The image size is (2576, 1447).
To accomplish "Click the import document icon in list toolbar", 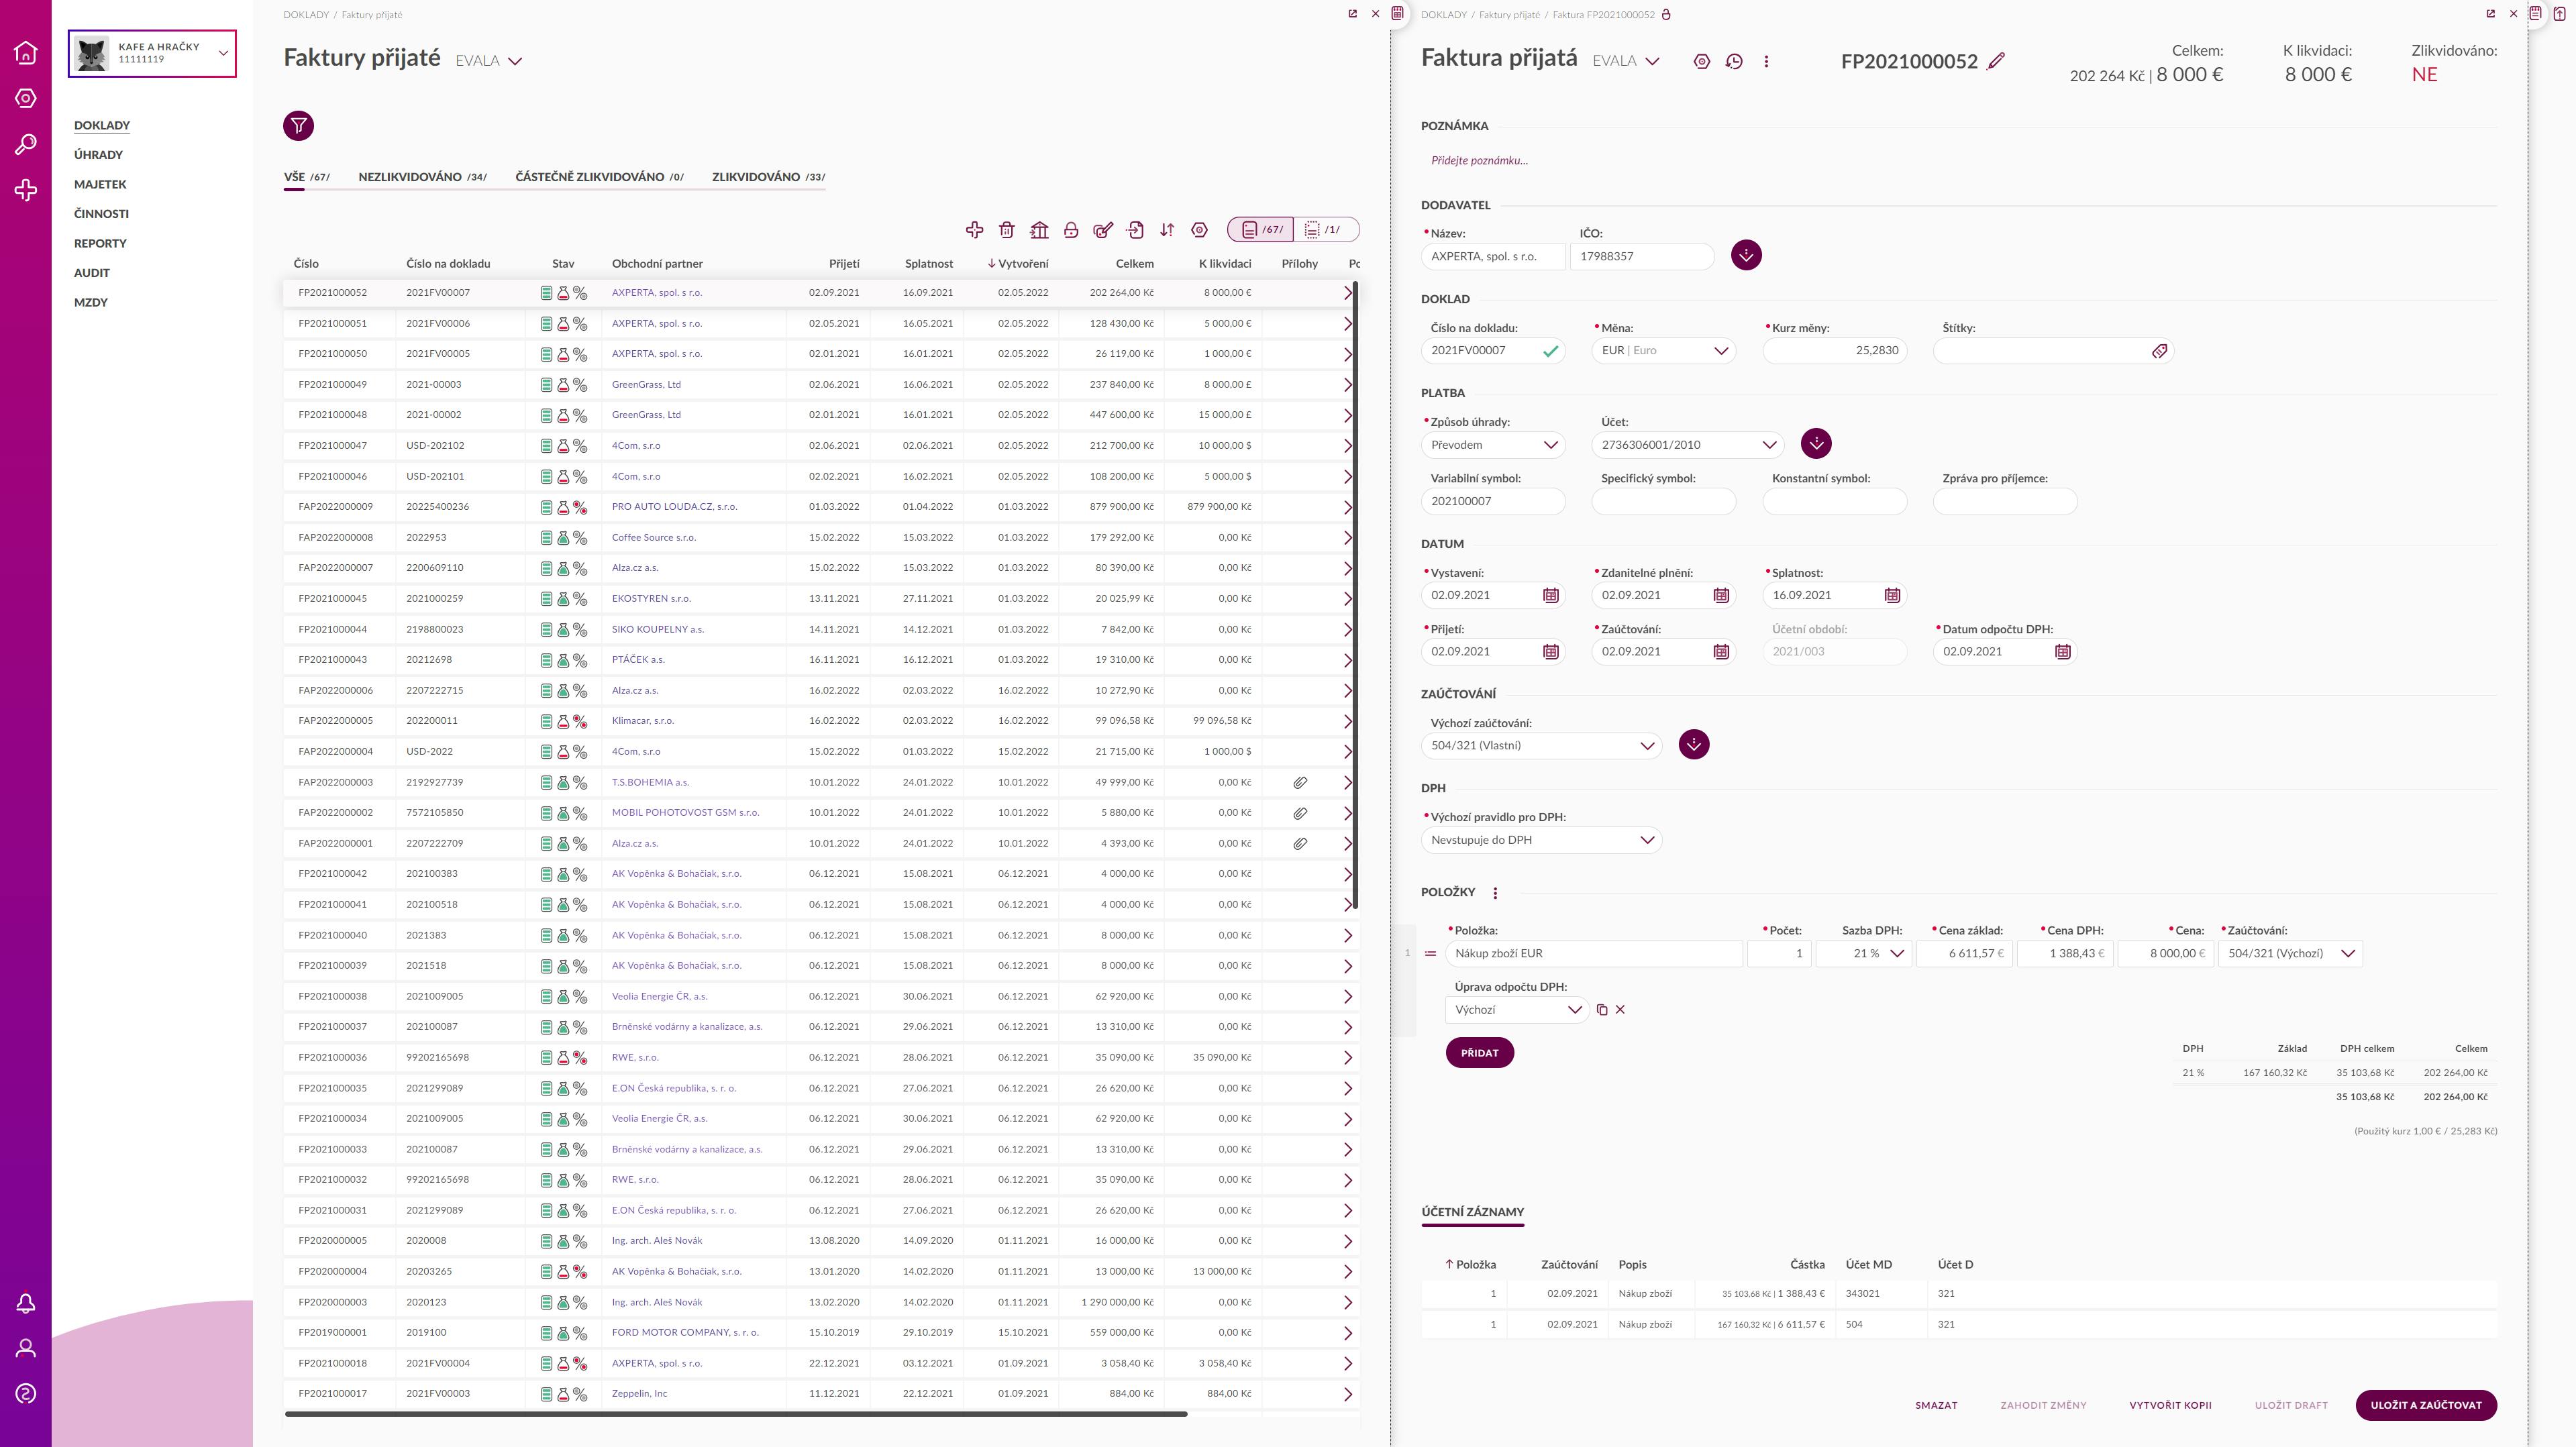I will (x=1135, y=230).
